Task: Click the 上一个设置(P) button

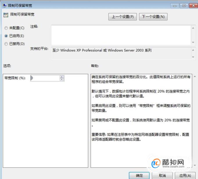Action: point(123,17)
